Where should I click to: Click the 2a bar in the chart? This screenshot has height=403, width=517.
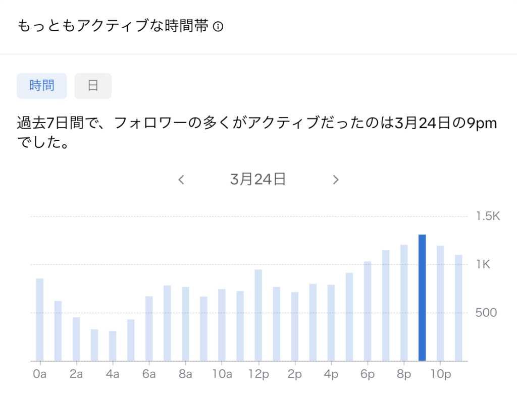pyautogui.click(x=76, y=339)
